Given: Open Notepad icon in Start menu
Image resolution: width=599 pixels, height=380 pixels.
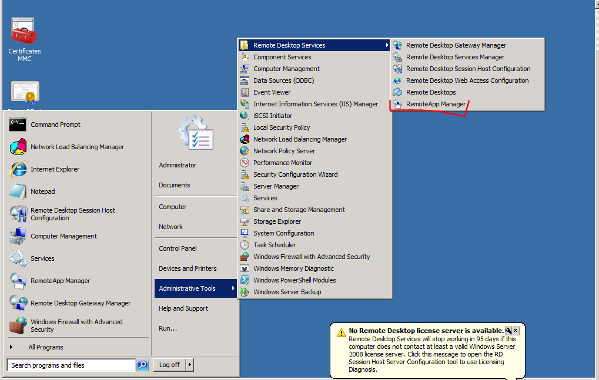Looking at the screenshot, I should click(x=18, y=191).
